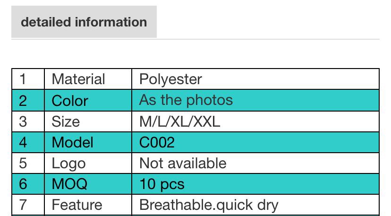
Task: Select the 'Breathable.quick dry' feature text
Action: click(209, 205)
